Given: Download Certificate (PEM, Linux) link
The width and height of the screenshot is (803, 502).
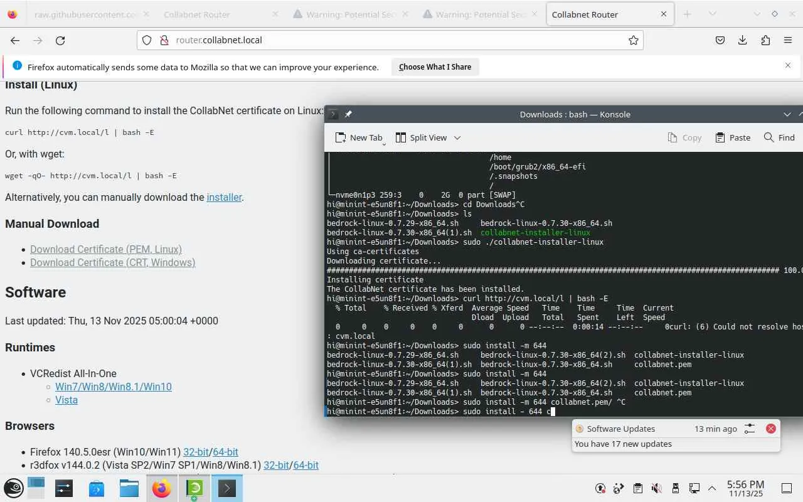Looking at the screenshot, I should click(106, 249).
